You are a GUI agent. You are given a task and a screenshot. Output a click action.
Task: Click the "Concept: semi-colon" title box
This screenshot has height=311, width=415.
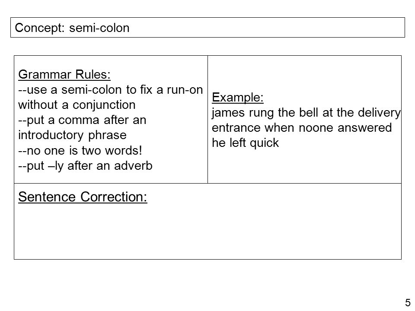[x=207, y=28]
